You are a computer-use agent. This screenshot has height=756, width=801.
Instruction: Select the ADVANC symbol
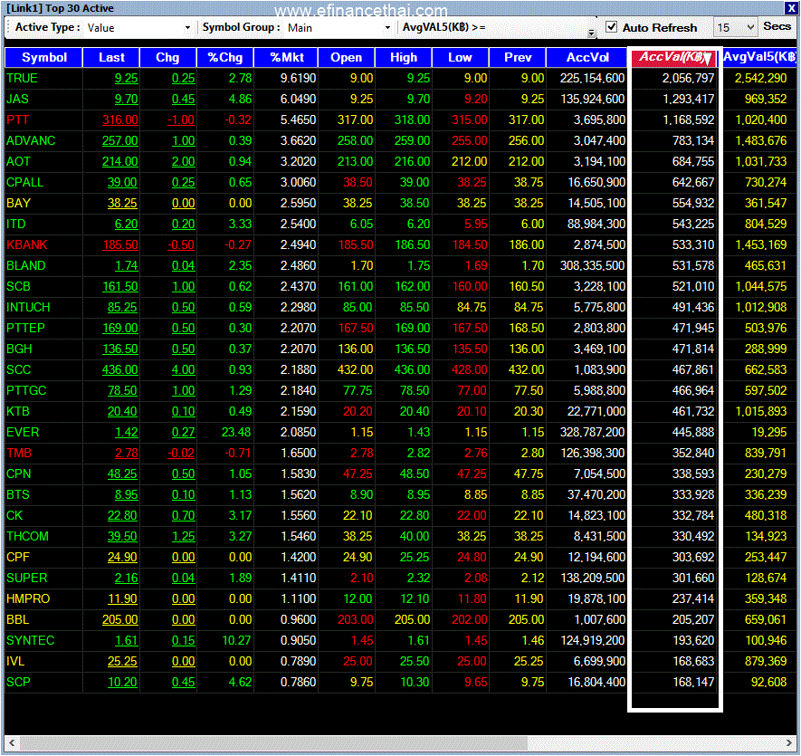(x=31, y=140)
